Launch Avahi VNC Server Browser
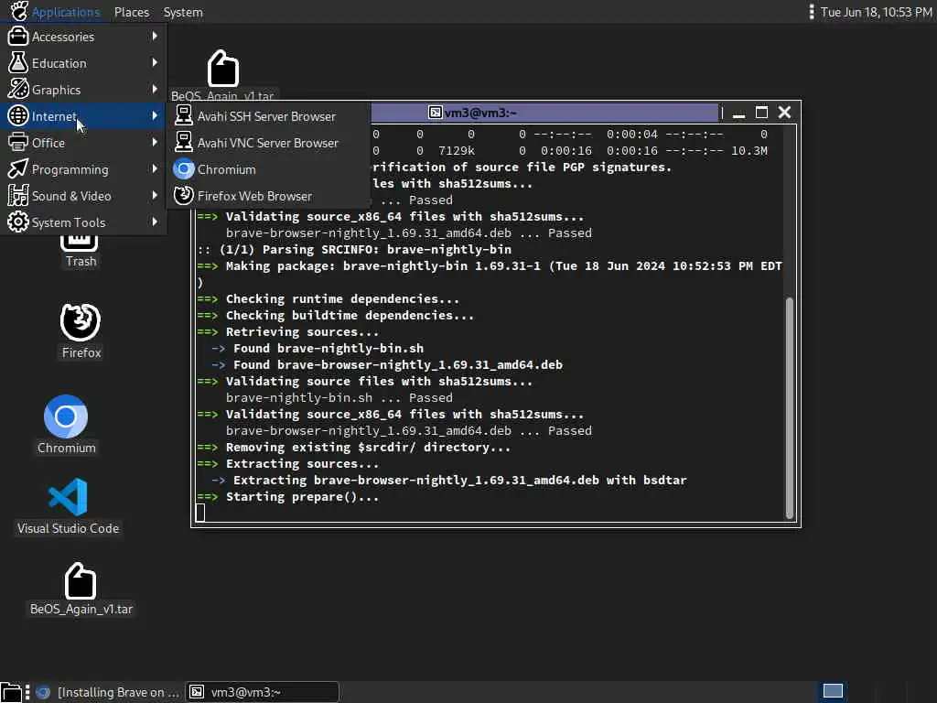Screen dimensions: 937x703 [268, 143]
